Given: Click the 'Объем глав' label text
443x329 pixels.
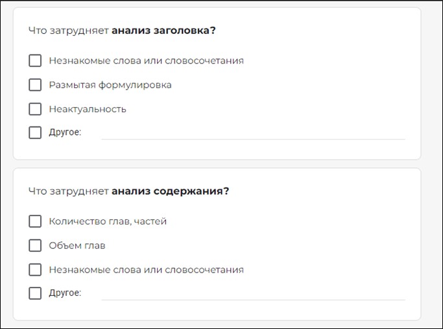Looking at the screenshot, I should [77, 245].
